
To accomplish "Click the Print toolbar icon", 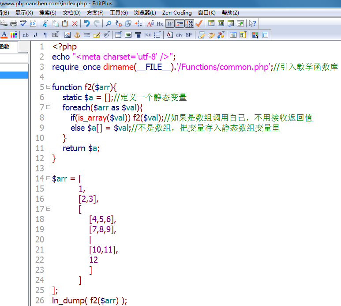I will pos(14,23).
